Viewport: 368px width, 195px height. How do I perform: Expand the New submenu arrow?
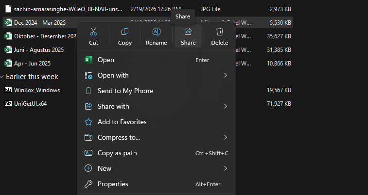tap(226, 168)
